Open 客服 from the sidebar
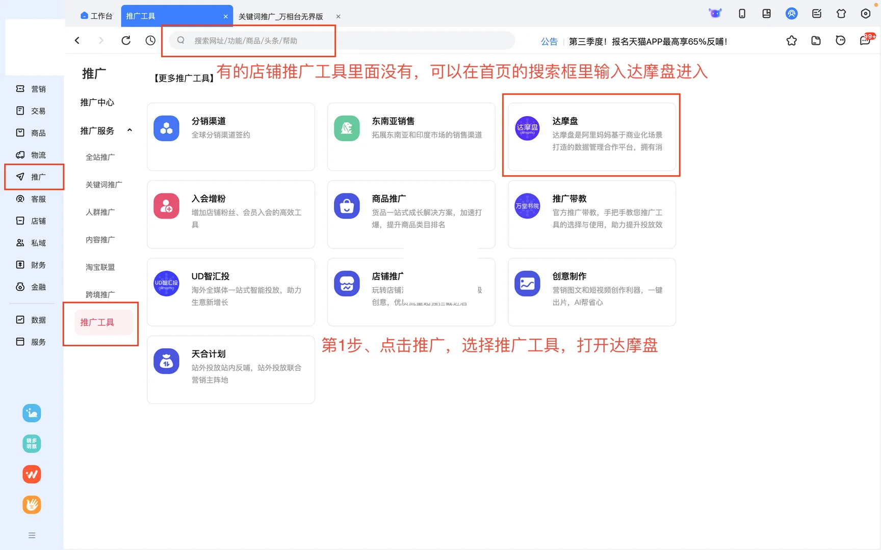This screenshot has height=550, width=881. coord(32,199)
